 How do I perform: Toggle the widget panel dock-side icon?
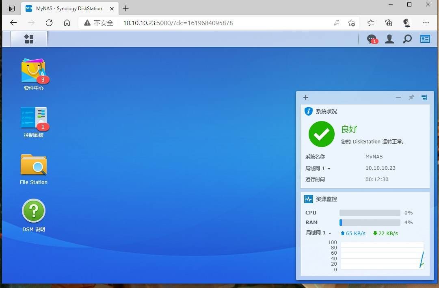coord(424,97)
